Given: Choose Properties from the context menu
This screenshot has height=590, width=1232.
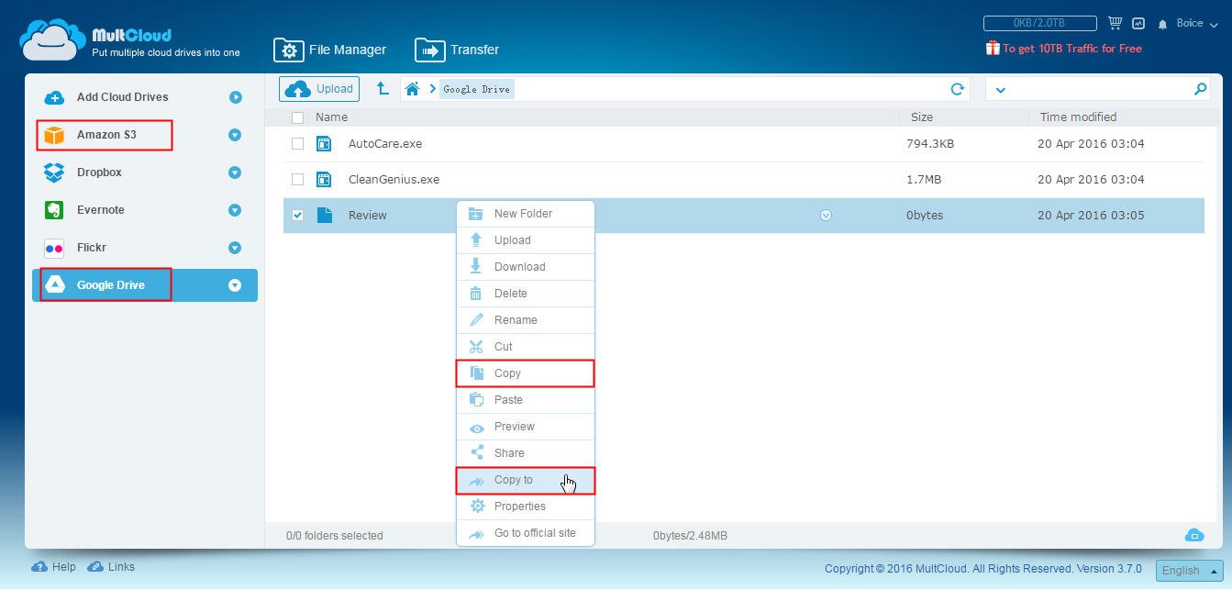Looking at the screenshot, I should 526,507.
